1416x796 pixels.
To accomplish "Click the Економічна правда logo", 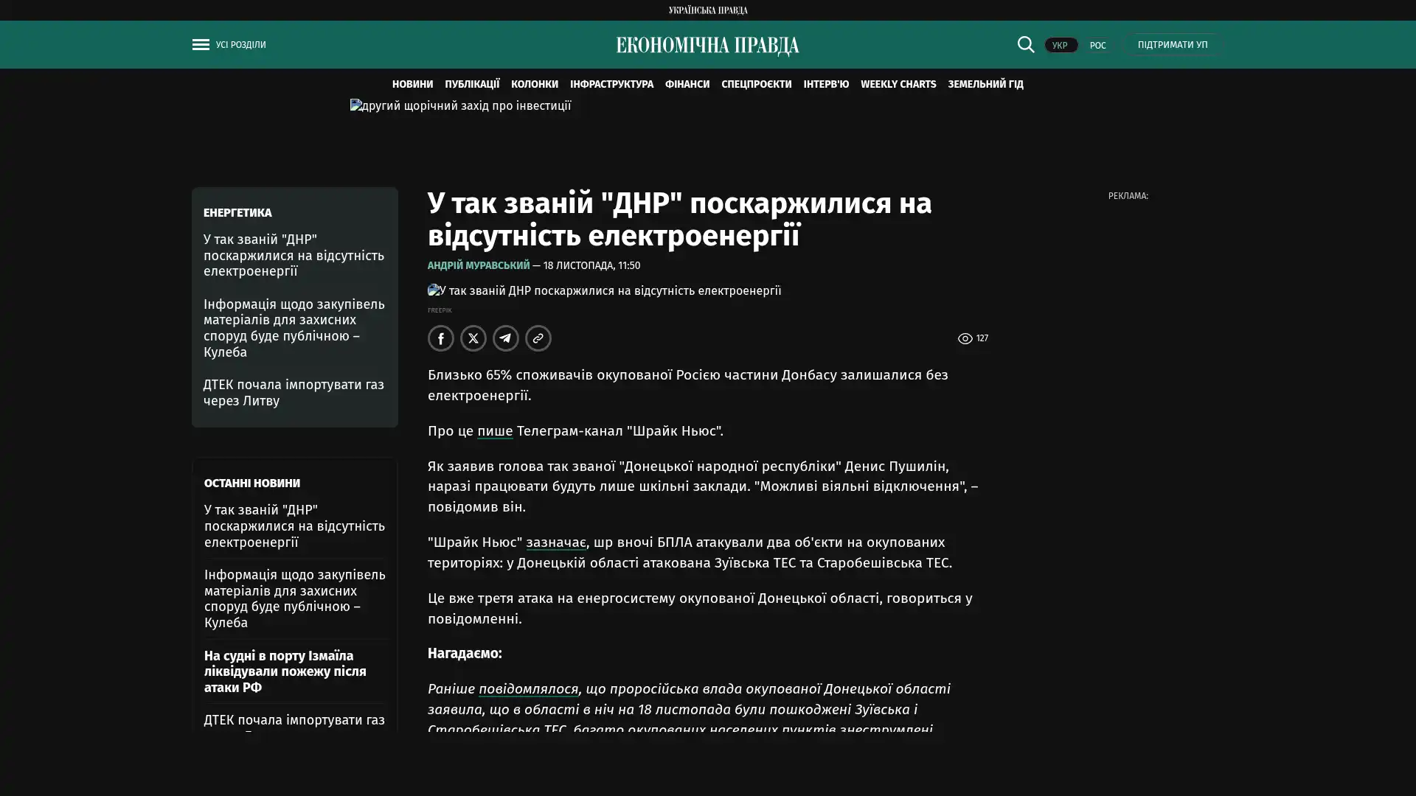I will (x=707, y=46).
